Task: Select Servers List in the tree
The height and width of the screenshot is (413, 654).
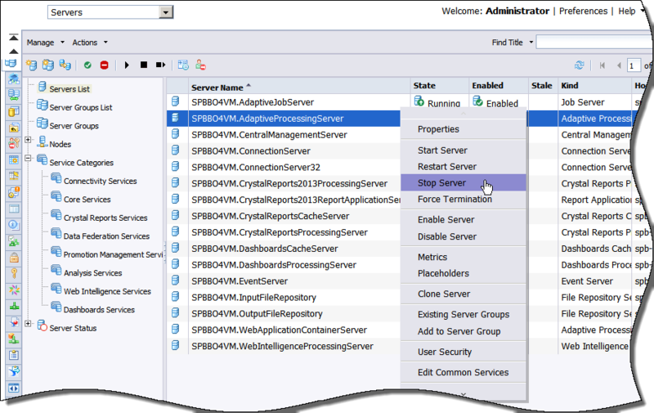Action: tap(69, 89)
